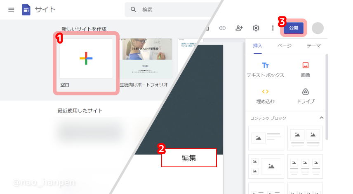
Task: Open the account avatar circle
Action: (318, 28)
